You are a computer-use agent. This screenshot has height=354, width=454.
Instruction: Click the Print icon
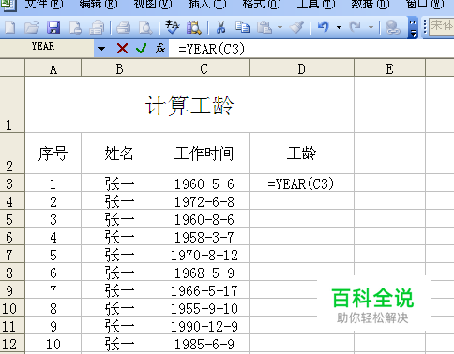(x=124, y=27)
